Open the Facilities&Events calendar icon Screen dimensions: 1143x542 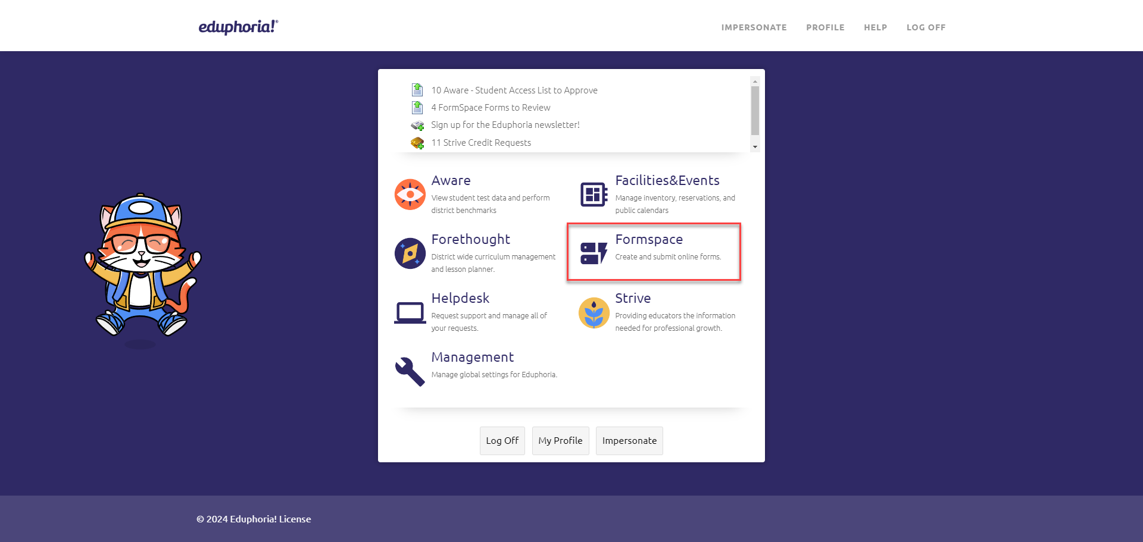593,194
